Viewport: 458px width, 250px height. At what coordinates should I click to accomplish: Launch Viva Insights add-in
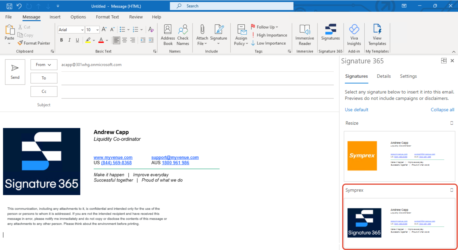(x=354, y=35)
